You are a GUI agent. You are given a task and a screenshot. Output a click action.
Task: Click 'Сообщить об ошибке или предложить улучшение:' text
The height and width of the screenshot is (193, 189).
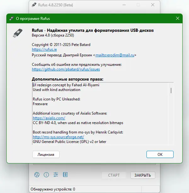pyautogui.click(x=77, y=65)
